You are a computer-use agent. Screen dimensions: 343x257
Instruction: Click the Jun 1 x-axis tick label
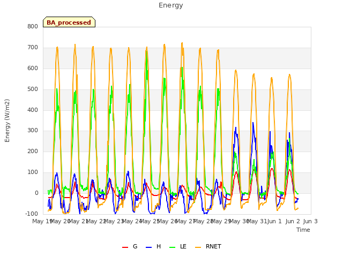click(274, 221)
